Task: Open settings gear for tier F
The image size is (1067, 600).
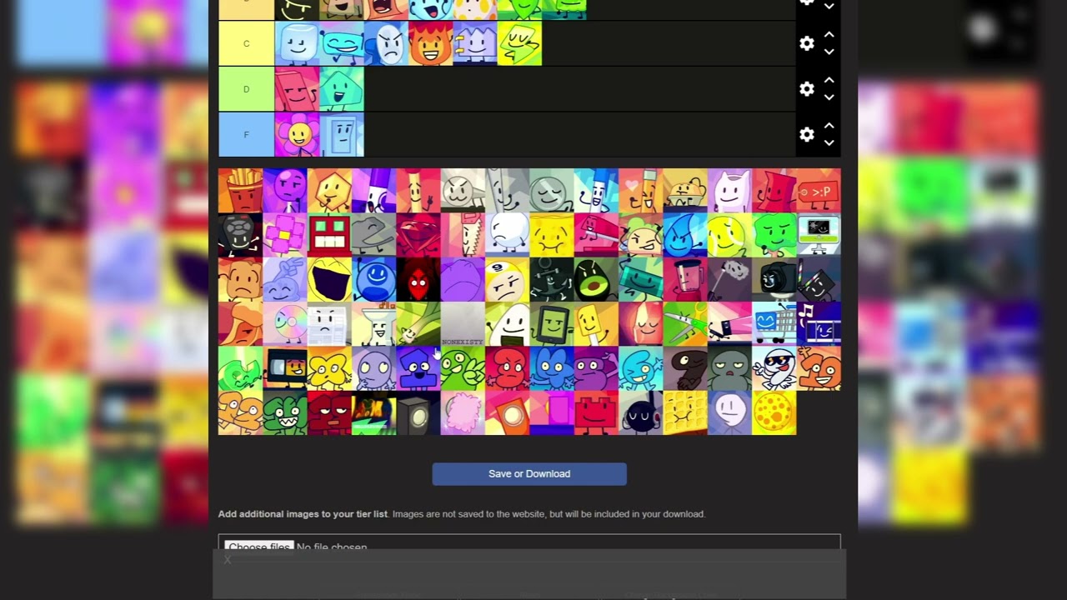Action: click(806, 134)
